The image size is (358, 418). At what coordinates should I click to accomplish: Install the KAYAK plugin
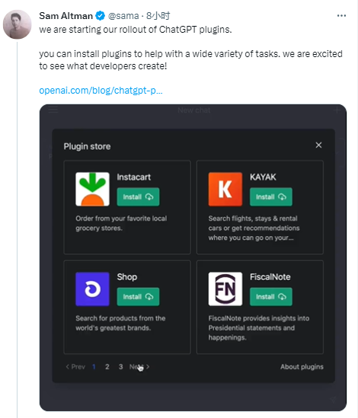click(x=270, y=196)
